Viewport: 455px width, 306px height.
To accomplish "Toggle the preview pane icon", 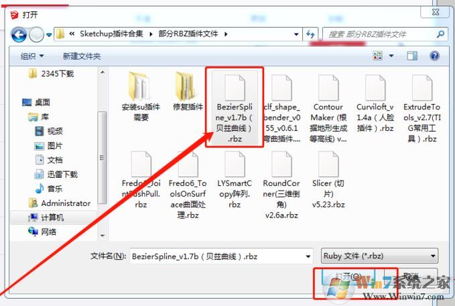I will click(412, 56).
